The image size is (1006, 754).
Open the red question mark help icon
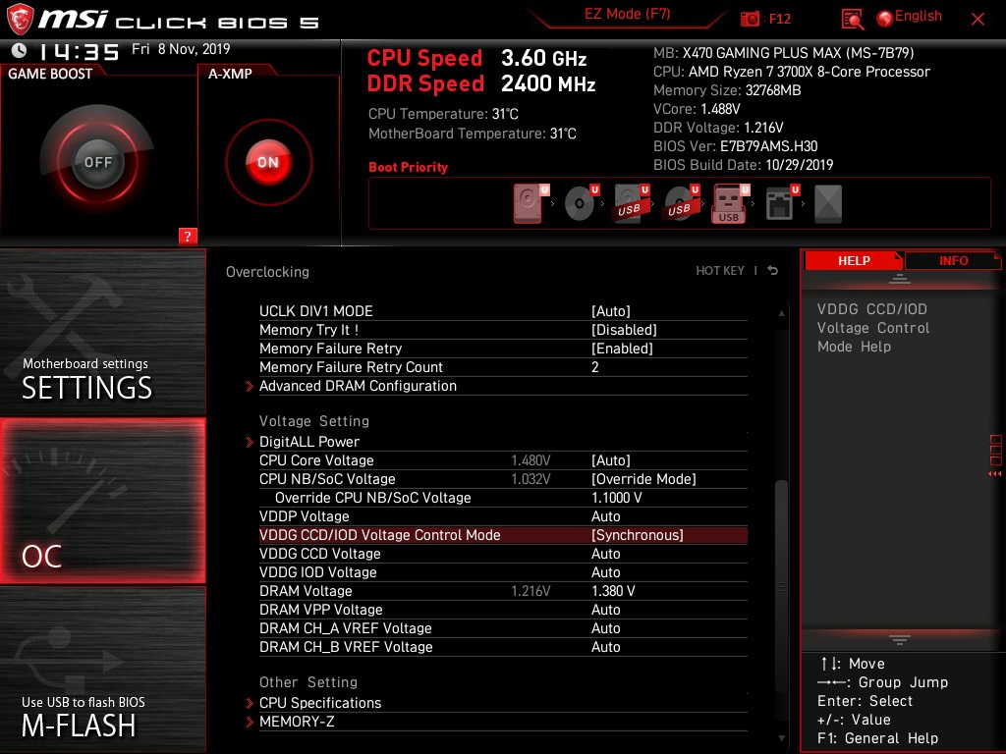point(188,236)
